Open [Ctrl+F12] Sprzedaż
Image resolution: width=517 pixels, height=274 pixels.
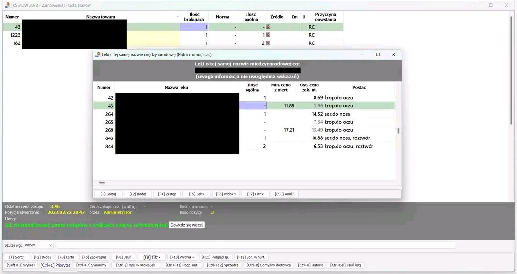click(x=223, y=265)
